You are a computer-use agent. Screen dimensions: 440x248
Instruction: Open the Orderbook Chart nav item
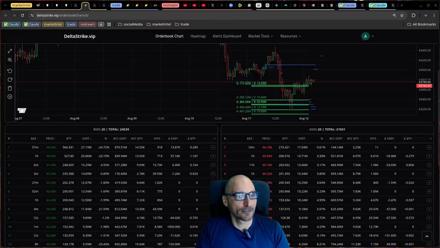(x=169, y=36)
